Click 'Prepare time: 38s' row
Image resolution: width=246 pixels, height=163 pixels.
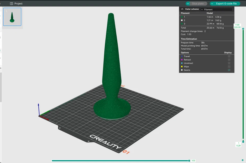pos(193,43)
